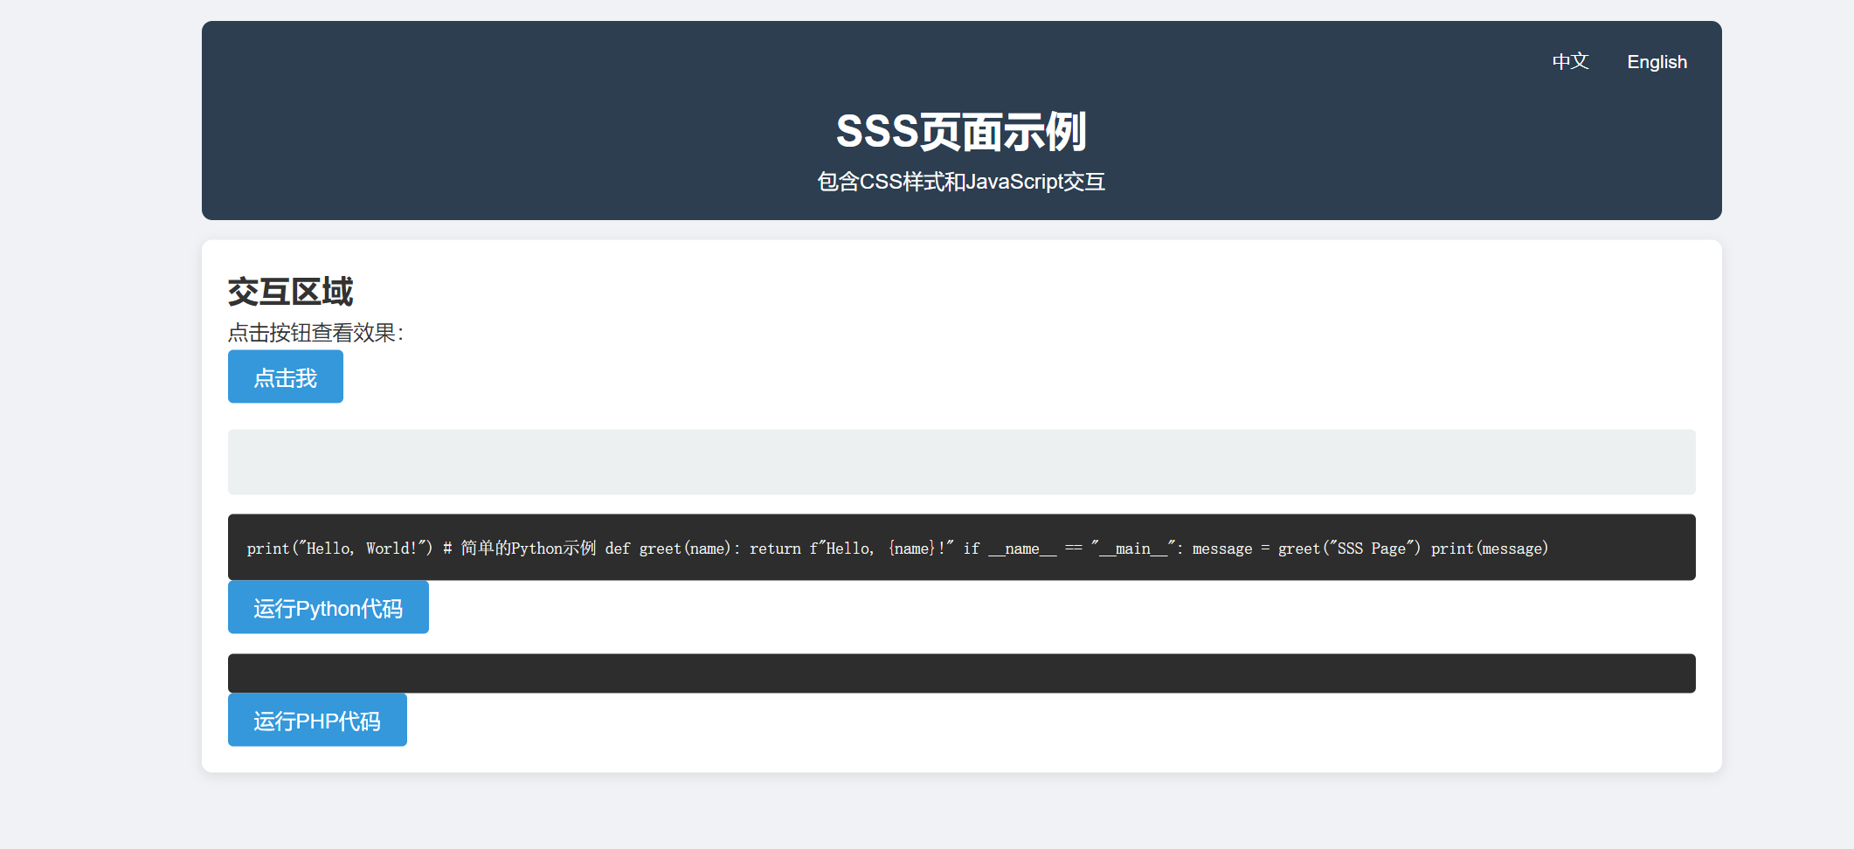Click the empty dark PHP code block
Image resolution: width=1854 pixels, height=849 pixels.
click(961, 673)
